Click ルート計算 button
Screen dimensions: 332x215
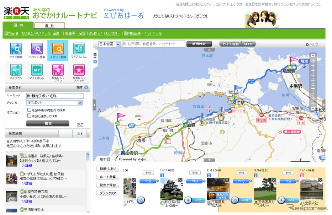pyautogui.click(x=108, y=177)
